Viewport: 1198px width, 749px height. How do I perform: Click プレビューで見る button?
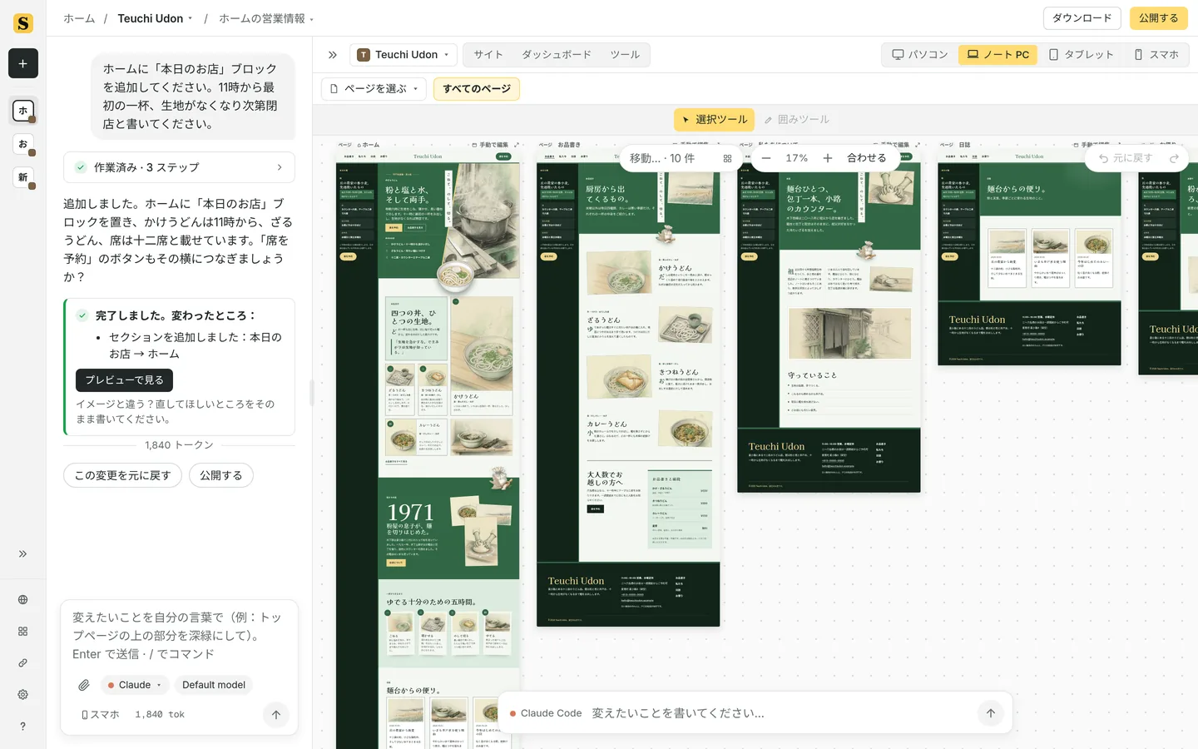(x=124, y=380)
